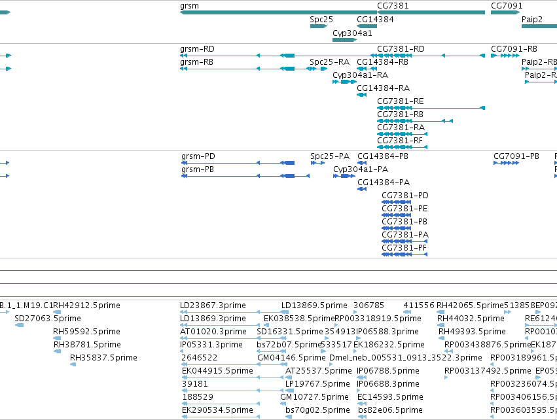Screen dimensions: 557x420
Task: Click the CG7381-RD transcript label
Action: point(401,49)
